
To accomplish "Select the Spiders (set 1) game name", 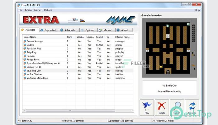I will [34, 67].
